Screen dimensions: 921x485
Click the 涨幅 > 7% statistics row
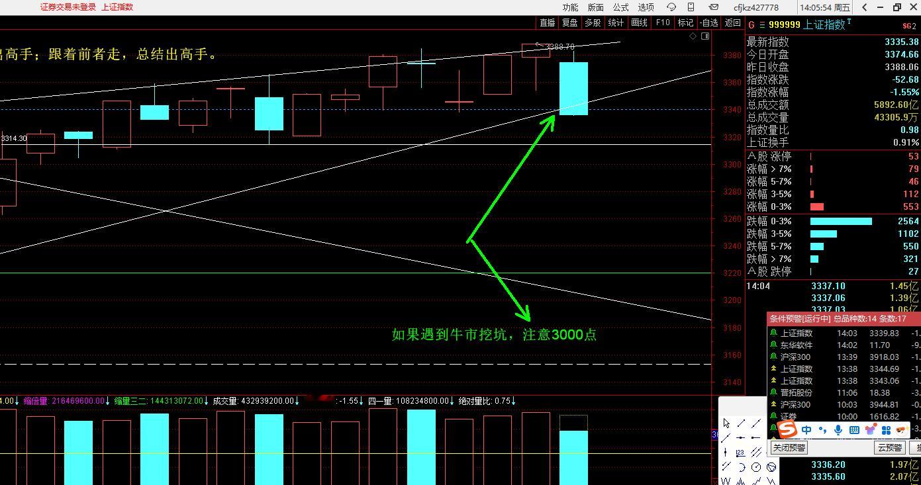[x=833, y=169]
